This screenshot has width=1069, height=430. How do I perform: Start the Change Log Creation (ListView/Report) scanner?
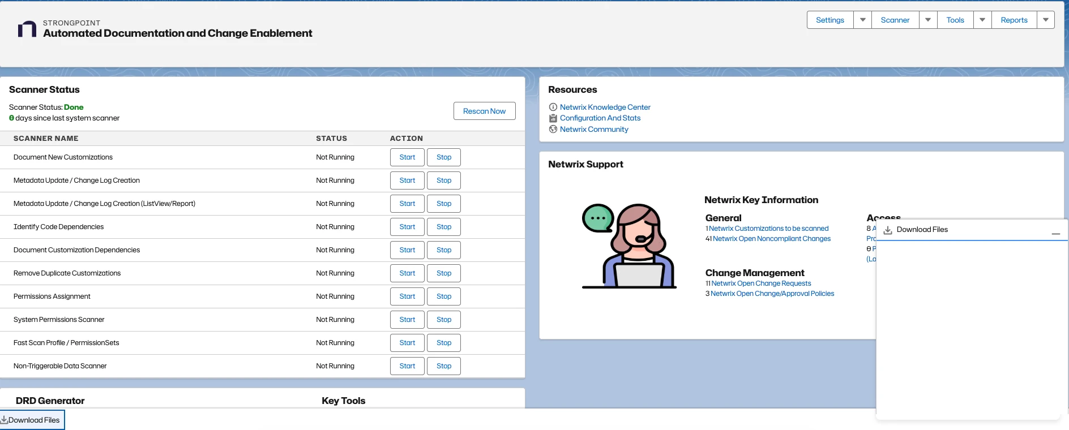[x=407, y=204]
